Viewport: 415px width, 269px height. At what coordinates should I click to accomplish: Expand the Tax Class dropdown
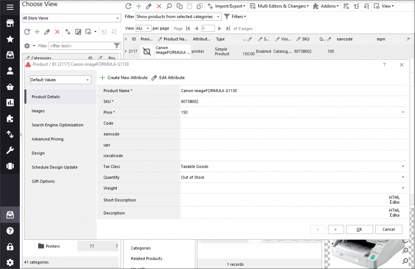point(403,166)
